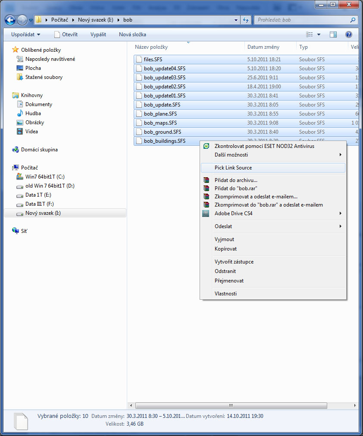Open Stažené soubory folder

pyautogui.click(x=44, y=77)
